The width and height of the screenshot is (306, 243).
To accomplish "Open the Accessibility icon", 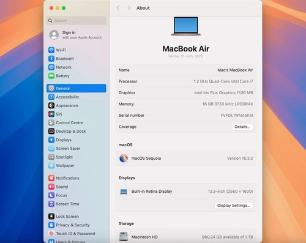I will 51,97.
